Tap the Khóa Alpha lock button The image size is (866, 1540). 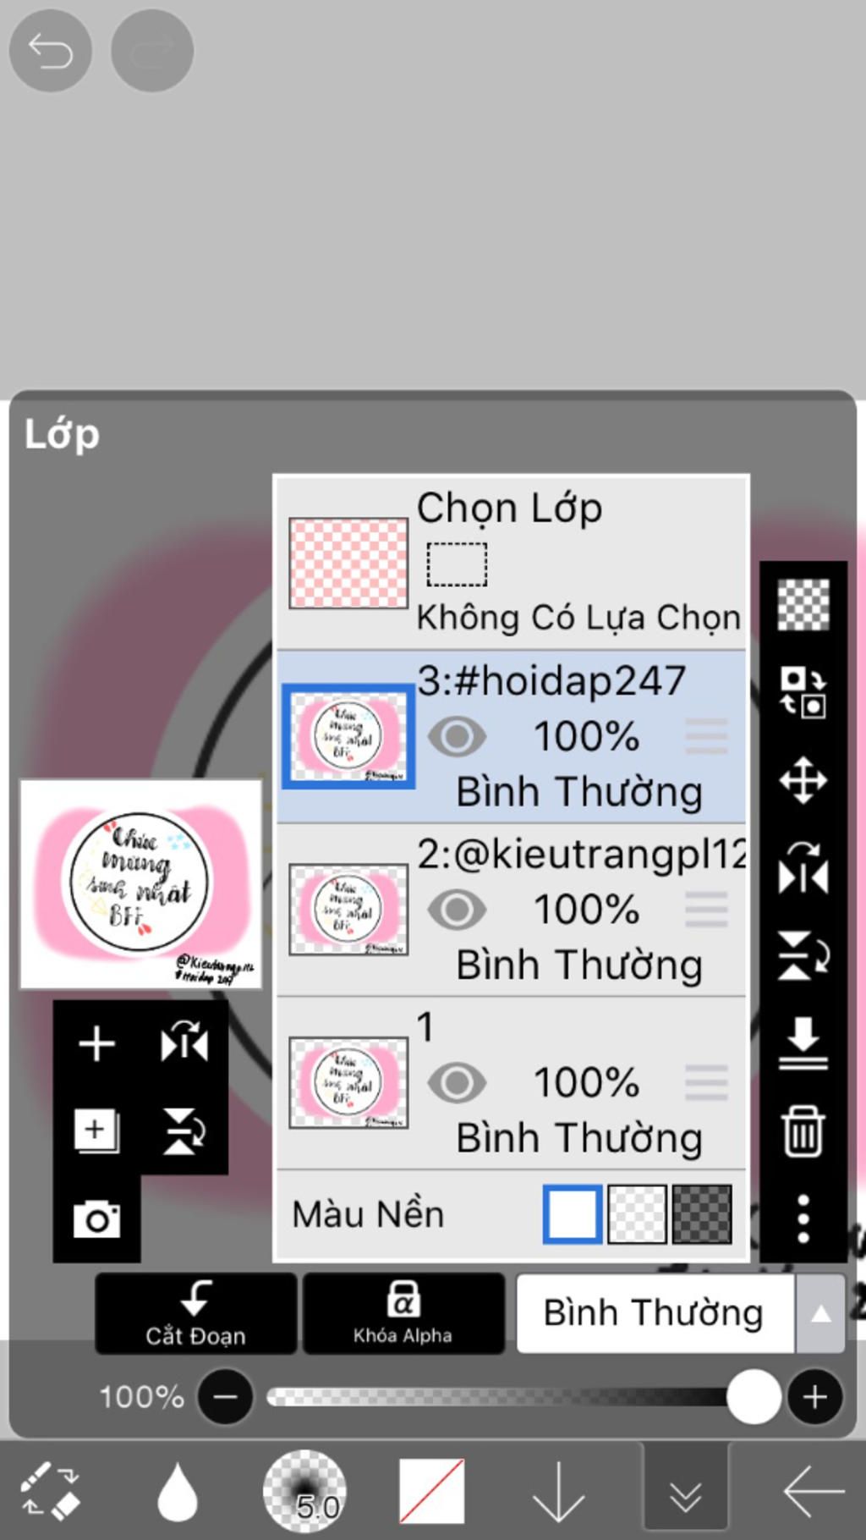[x=403, y=1313]
